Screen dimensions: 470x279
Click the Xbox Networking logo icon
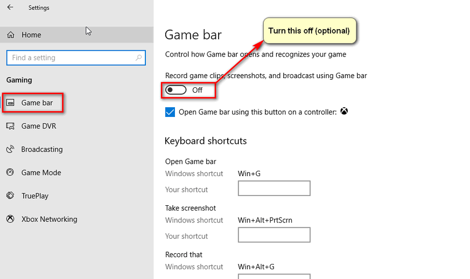pos(10,219)
